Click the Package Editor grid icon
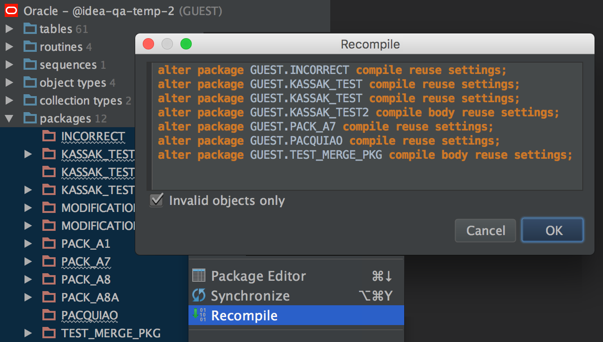The image size is (603, 342). 199,276
